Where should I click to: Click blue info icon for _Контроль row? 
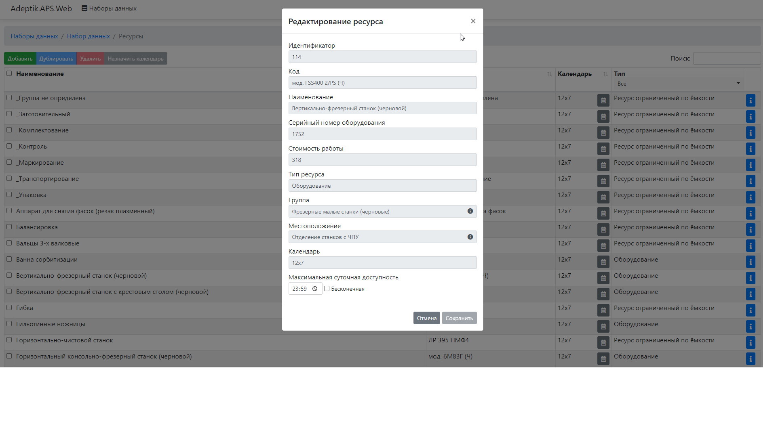[x=750, y=149]
